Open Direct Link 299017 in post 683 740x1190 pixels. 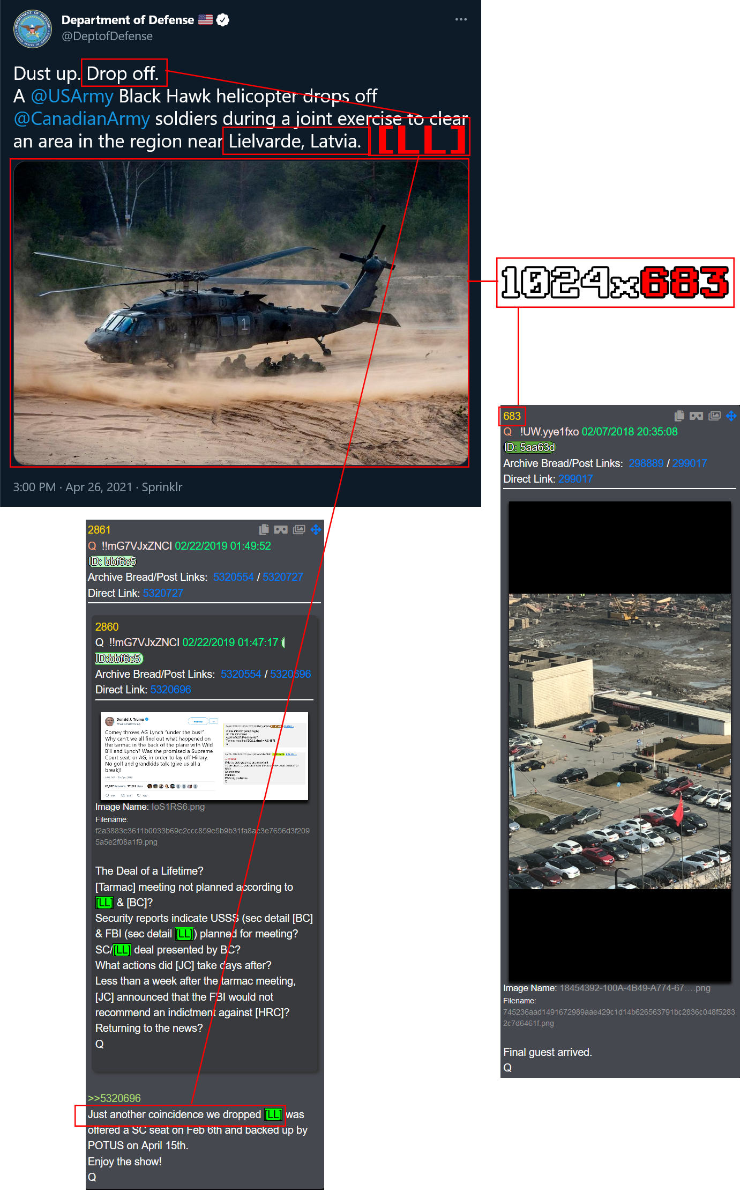[x=575, y=479]
